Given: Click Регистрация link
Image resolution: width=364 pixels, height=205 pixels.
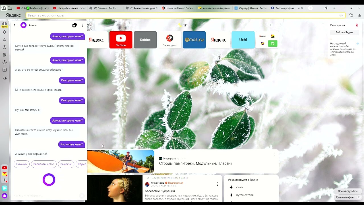Looking at the screenshot, I should tap(338, 25).
